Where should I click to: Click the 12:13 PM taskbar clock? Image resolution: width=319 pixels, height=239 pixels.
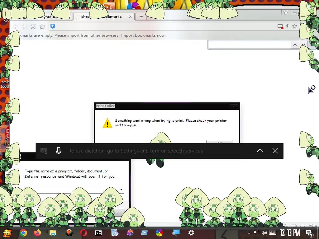(x=290, y=233)
